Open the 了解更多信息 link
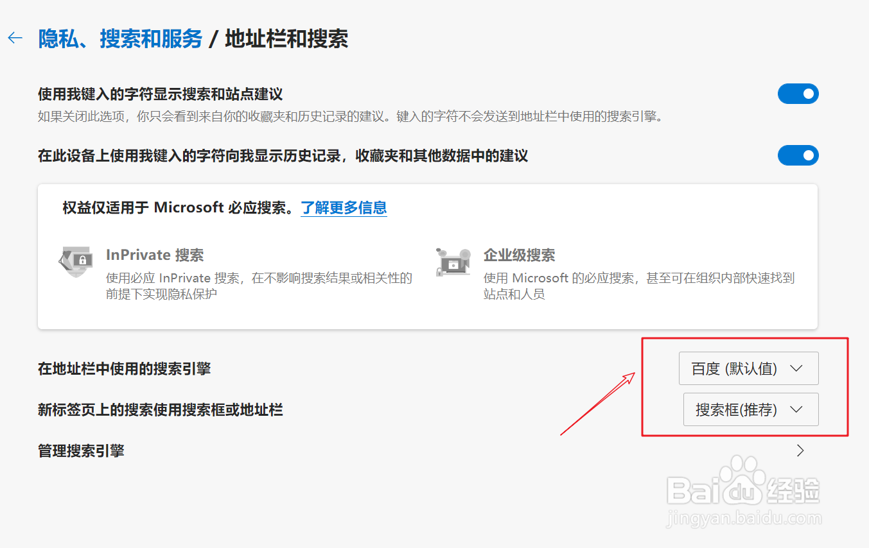 [x=344, y=207]
